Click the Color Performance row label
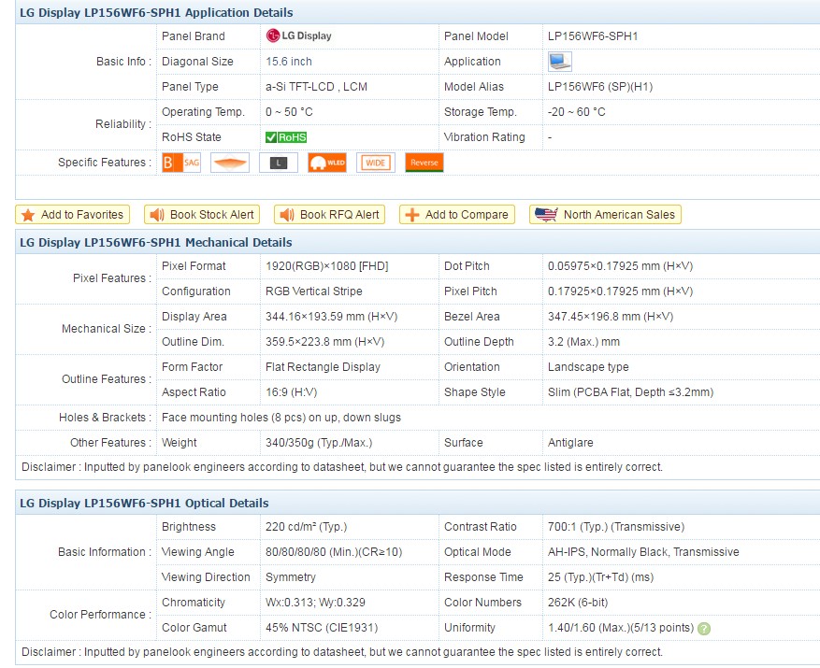 [100, 615]
